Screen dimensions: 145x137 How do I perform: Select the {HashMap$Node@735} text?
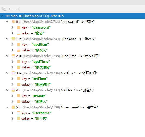[x=41, y=56]
